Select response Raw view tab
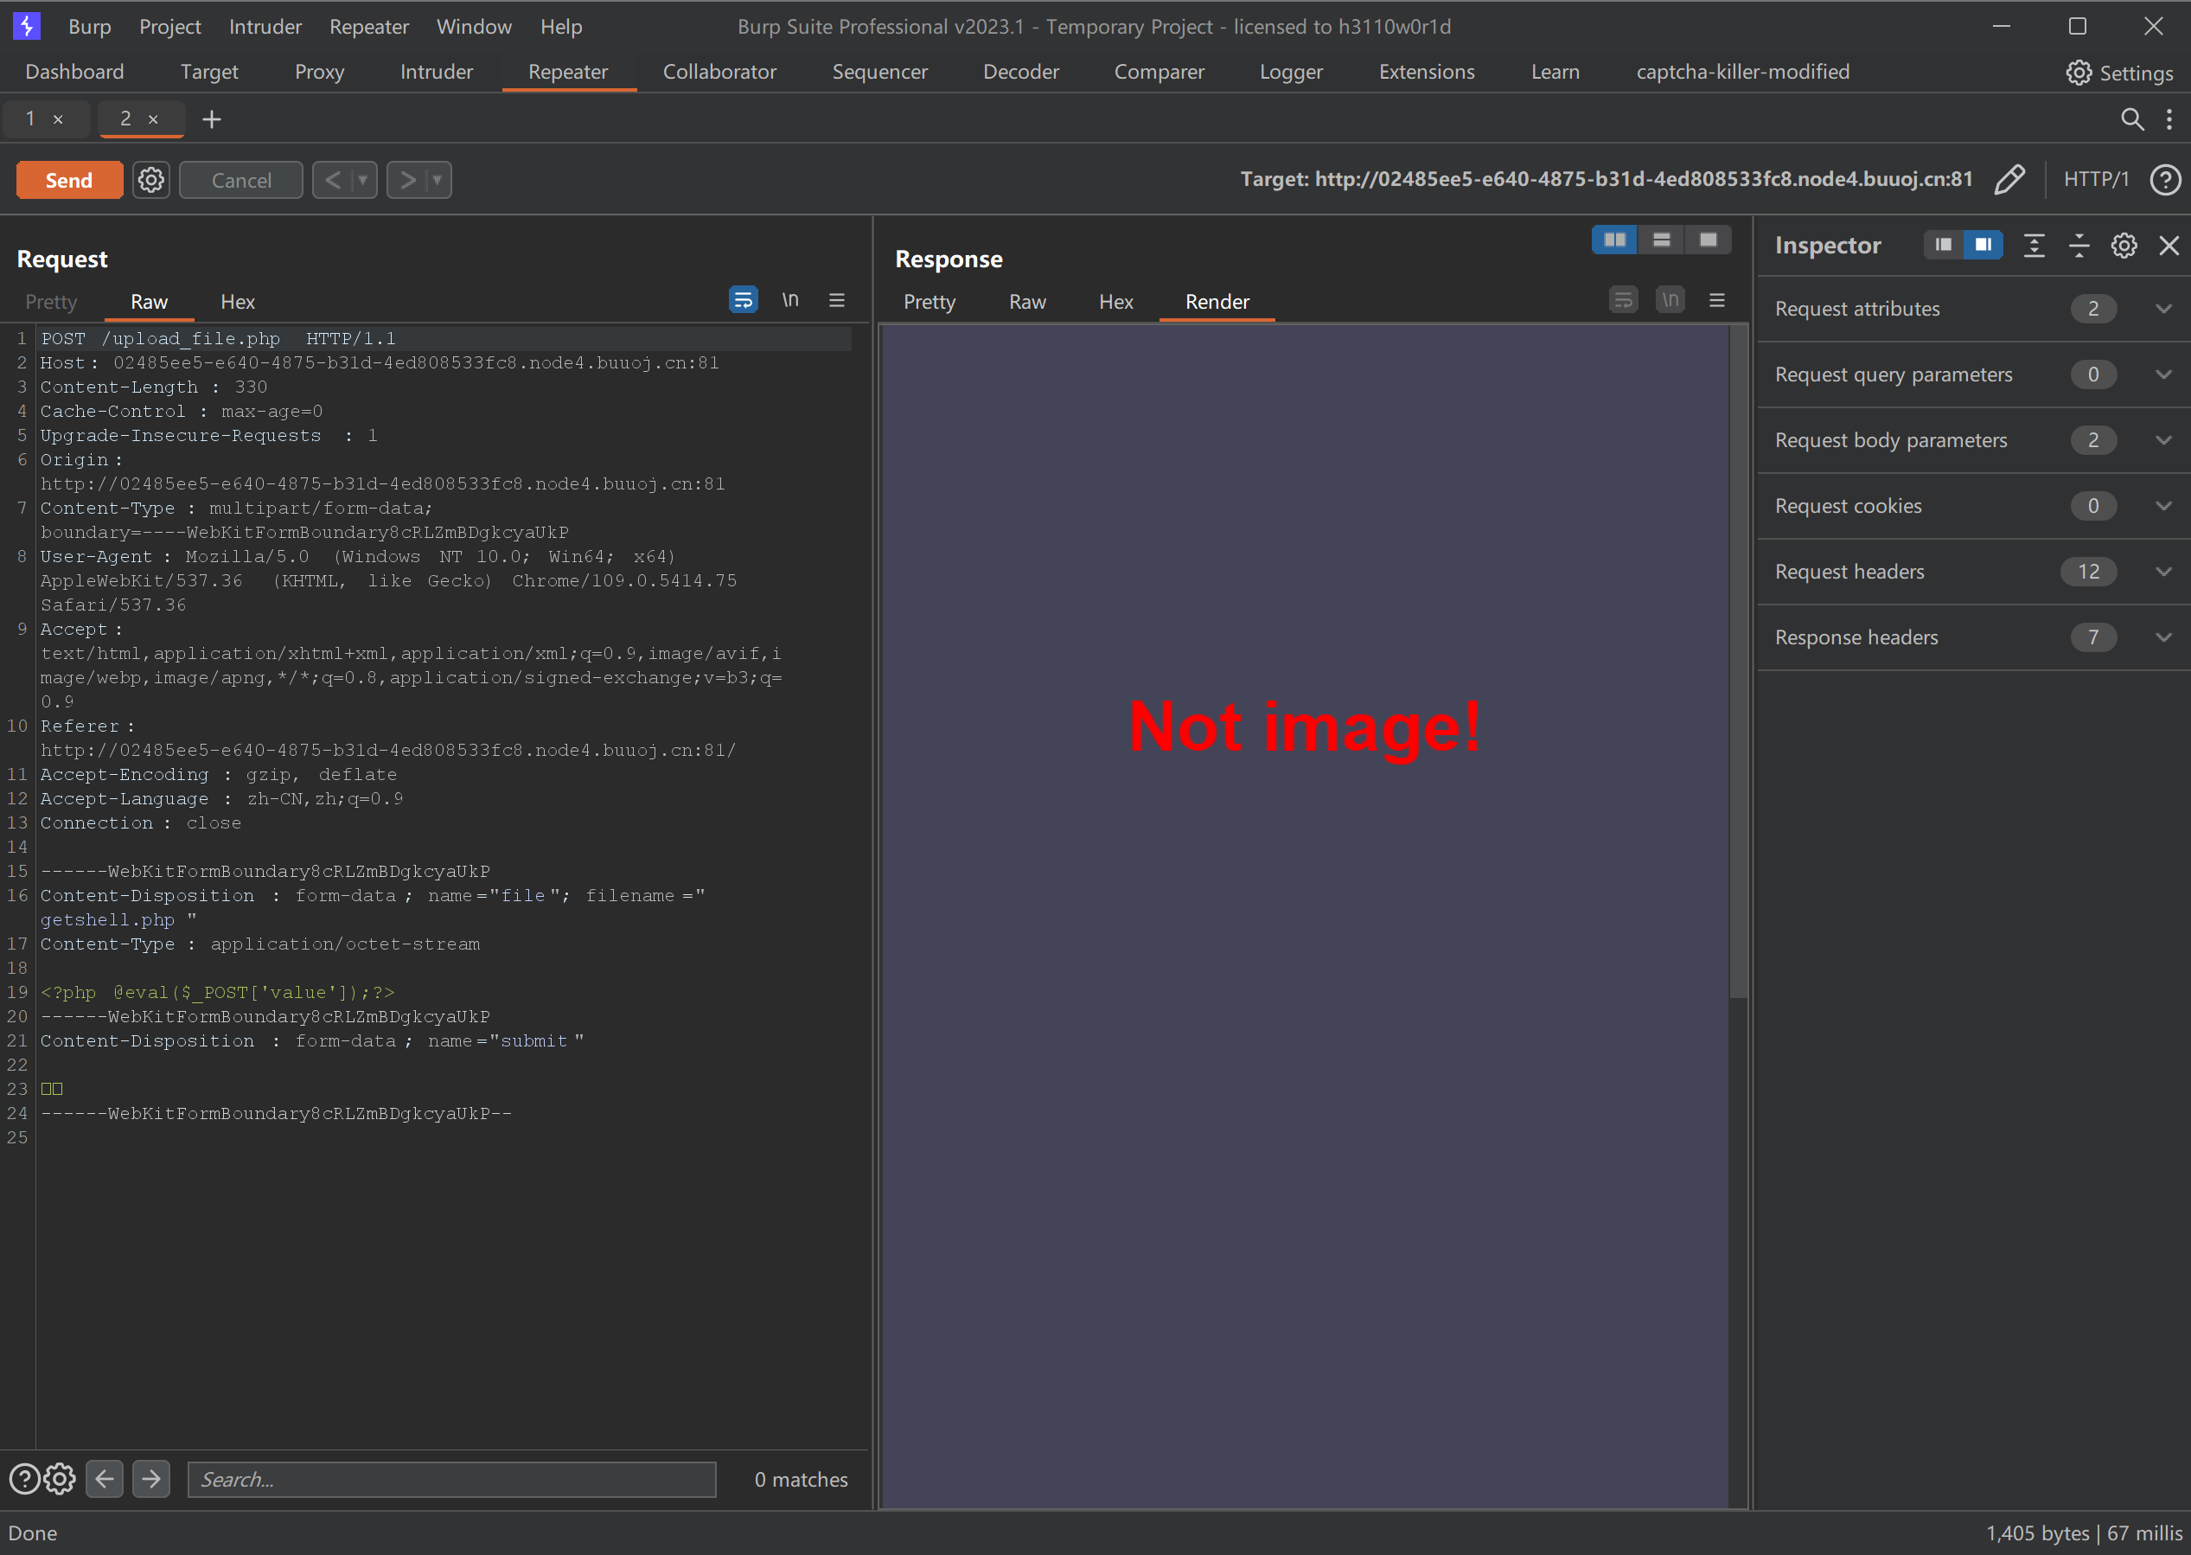This screenshot has width=2191, height=1555. point(1026,302)
